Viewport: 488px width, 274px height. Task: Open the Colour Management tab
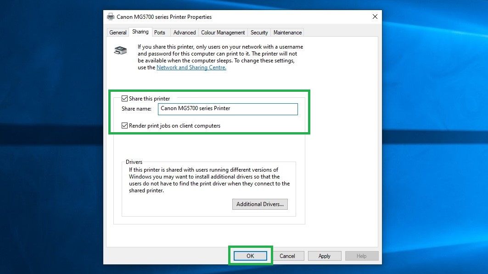click(x=223, y=32)
